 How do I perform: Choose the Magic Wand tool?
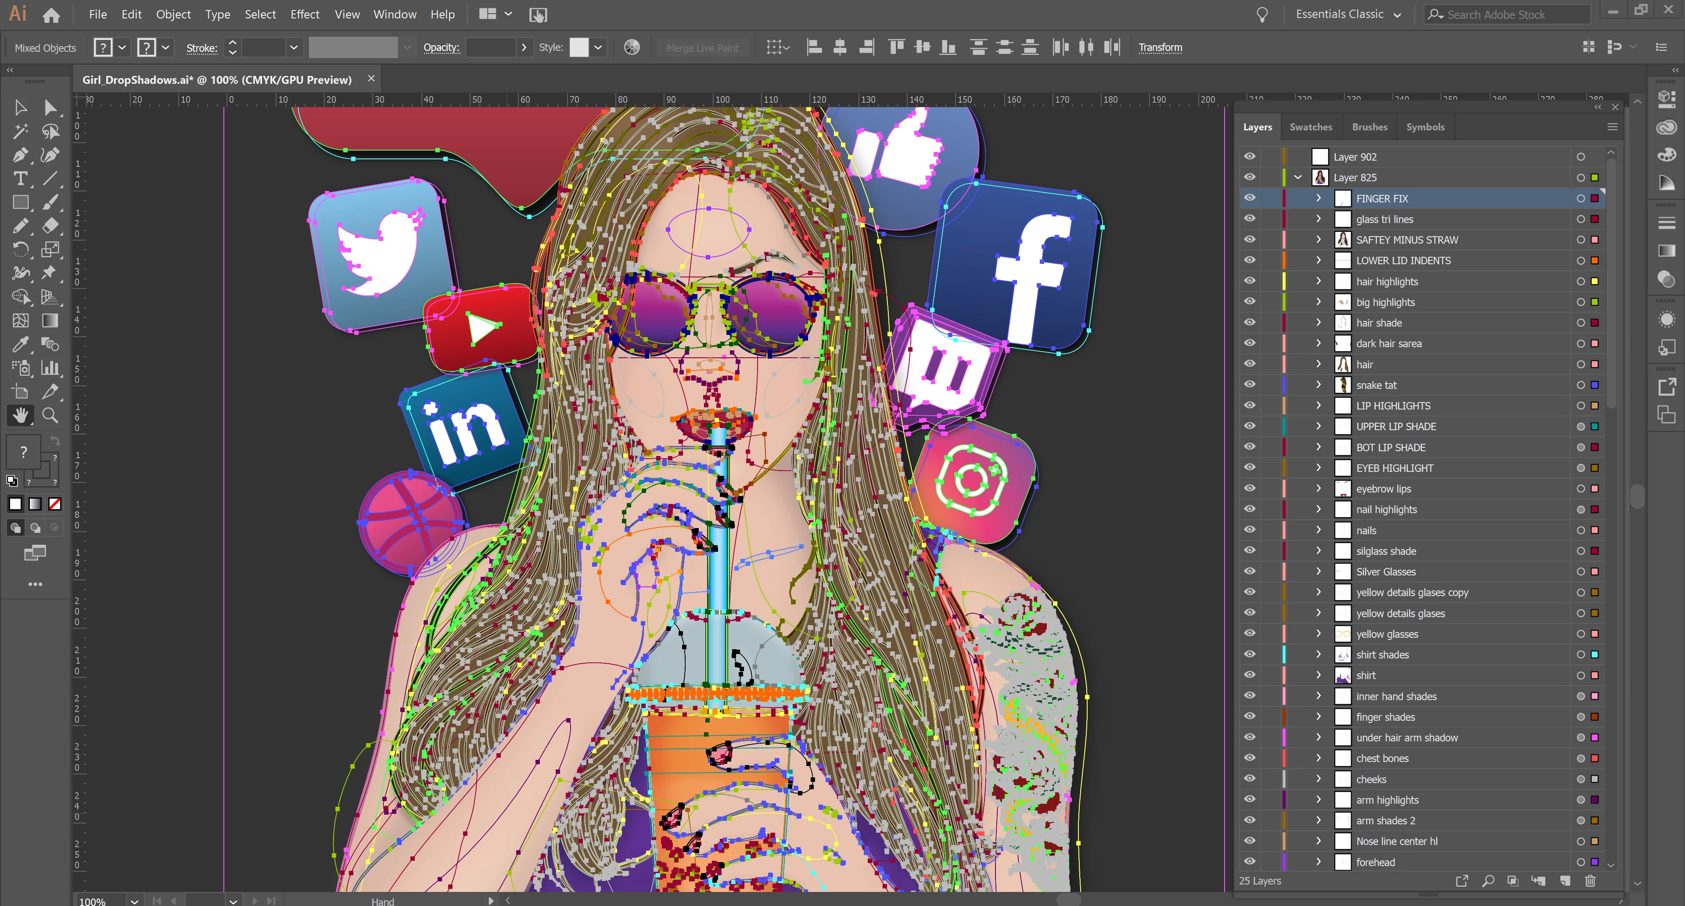click(x=20, y=131)
